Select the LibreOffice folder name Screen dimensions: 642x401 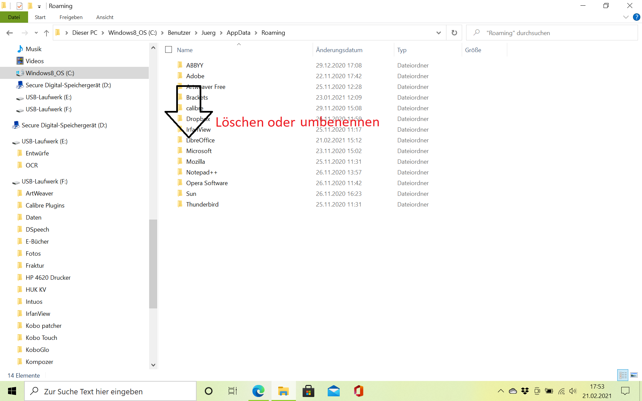click(x=200, y=140)
